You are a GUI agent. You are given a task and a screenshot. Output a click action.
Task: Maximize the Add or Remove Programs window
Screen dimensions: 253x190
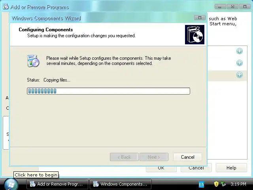point(232,7)
